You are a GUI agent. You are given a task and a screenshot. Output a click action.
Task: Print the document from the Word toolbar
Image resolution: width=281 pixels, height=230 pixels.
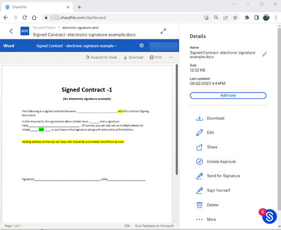156,57
